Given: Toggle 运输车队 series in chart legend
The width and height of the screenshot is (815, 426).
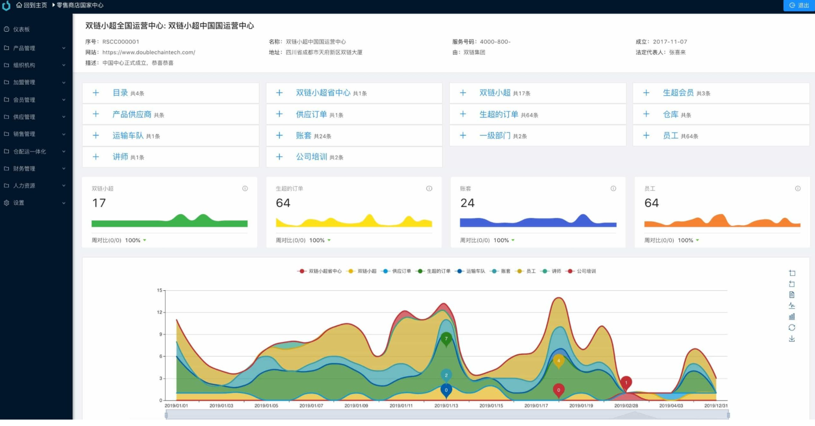Looking at the screenshot, I should (x=470, y=271).
